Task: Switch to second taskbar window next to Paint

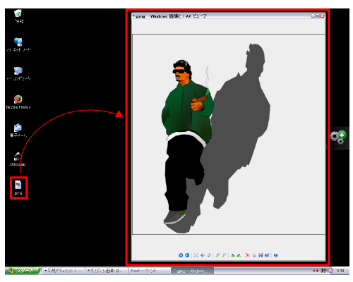Action: click(107, 271)
